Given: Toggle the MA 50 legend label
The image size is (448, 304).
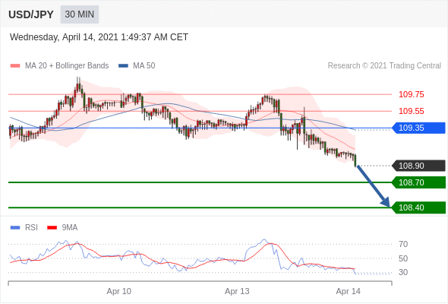Looking at the screenshot, I should click(x=144, y=66).
